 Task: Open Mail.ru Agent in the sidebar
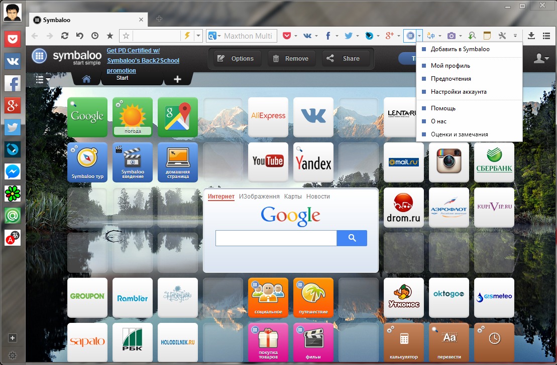12,215
